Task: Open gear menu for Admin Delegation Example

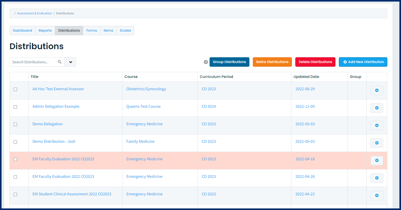Action: pyautogui.click(x=377, y=108)
